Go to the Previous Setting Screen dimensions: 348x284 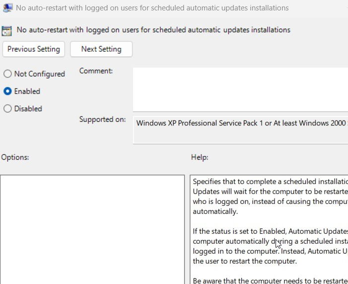(x=34, y=49)
